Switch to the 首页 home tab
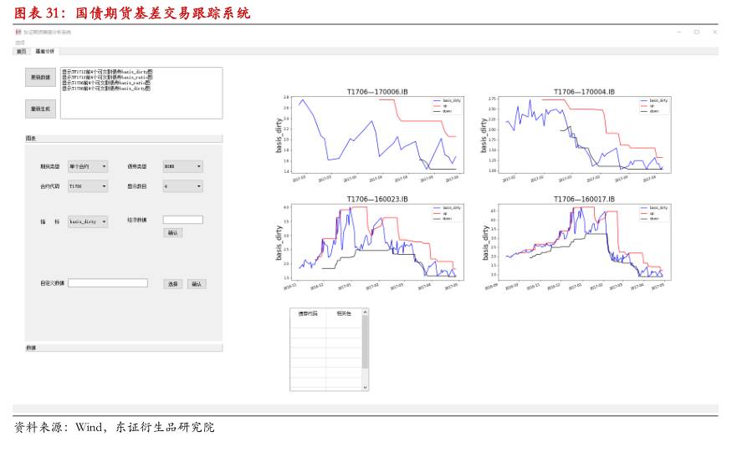 click(22, 51)
